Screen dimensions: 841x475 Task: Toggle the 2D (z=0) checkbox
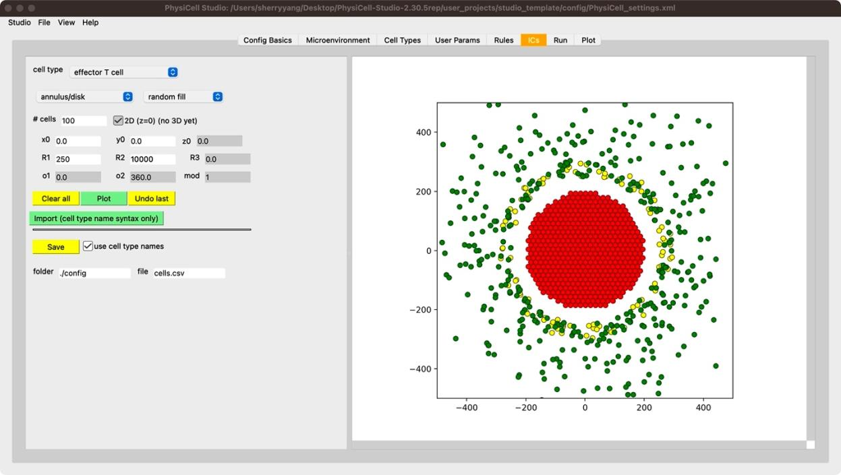tap(119, 121)
